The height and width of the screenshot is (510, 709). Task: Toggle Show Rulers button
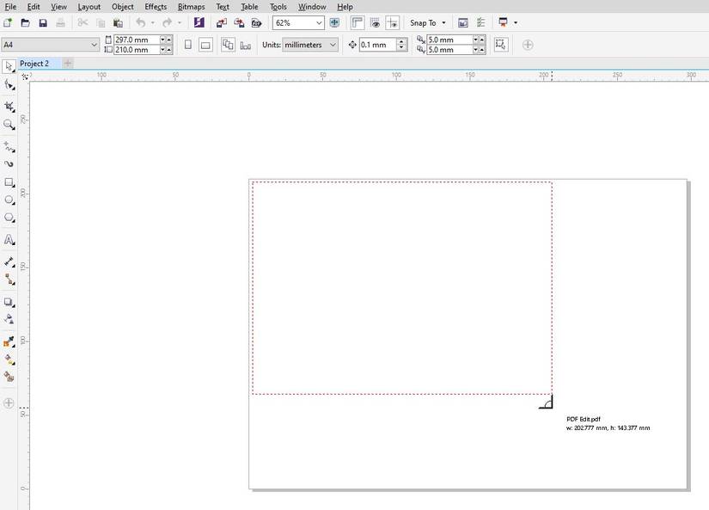pyautogui.click(x=358, y=22)
